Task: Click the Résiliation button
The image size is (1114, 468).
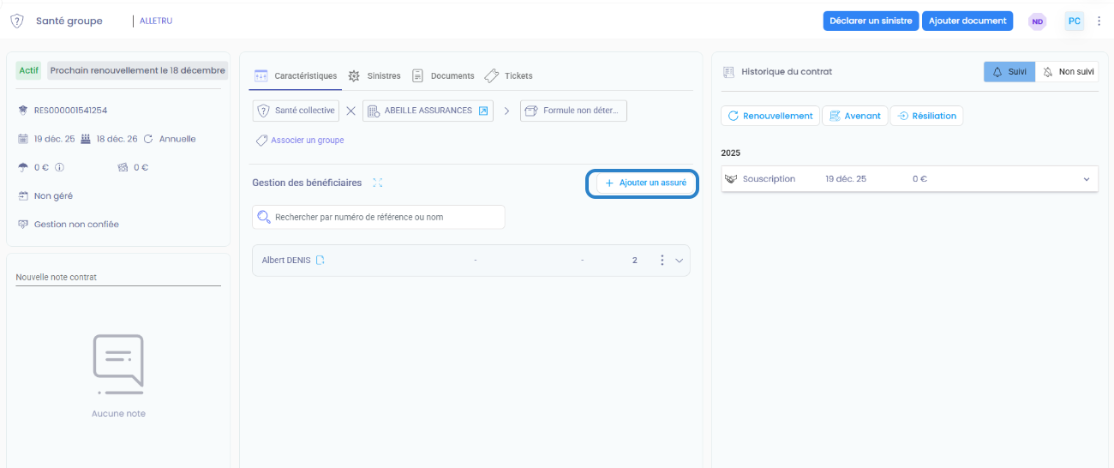Action: pyautogui.click(x=926, y=116)
